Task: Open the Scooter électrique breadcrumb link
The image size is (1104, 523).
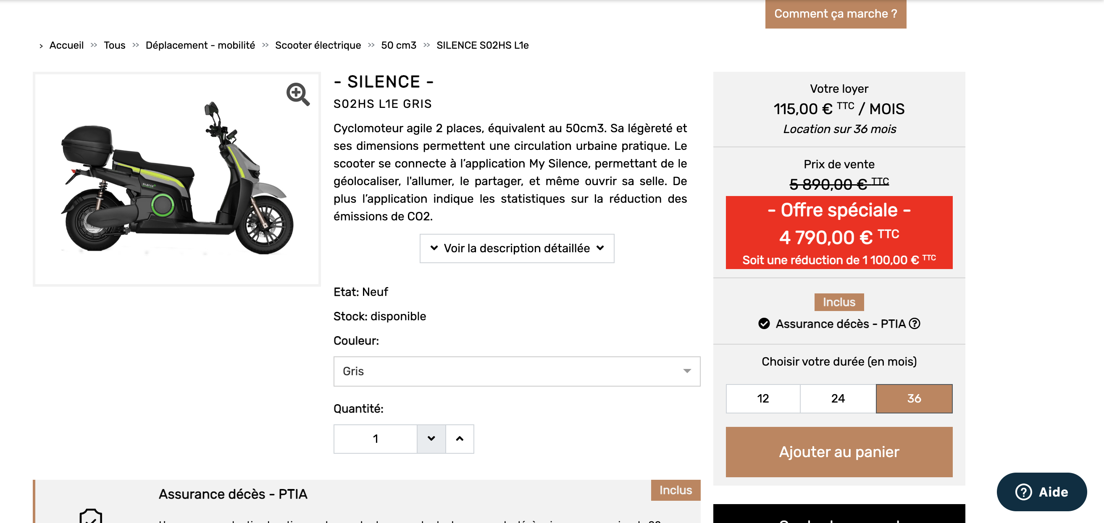Action: coord(318,45)
